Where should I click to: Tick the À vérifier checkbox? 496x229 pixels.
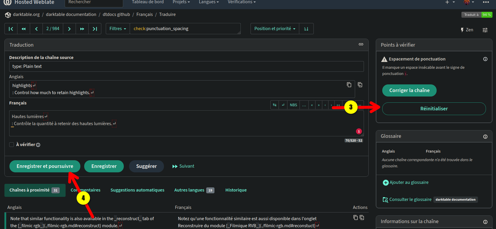[12, 145]
